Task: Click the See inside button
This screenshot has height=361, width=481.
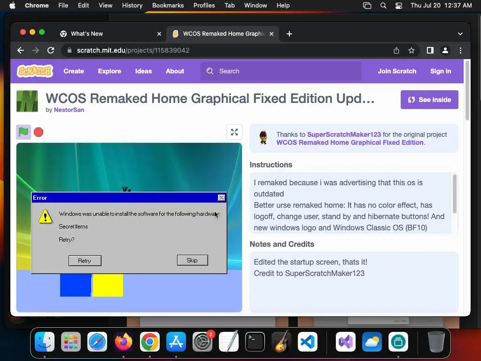Action: (x=429, y=100)
